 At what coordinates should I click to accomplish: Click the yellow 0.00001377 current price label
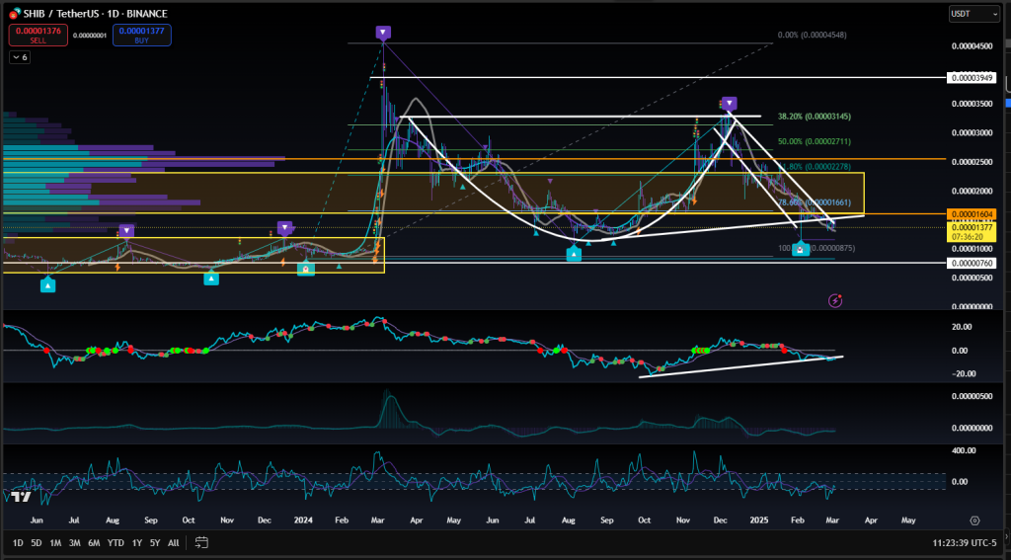point(972,232)
